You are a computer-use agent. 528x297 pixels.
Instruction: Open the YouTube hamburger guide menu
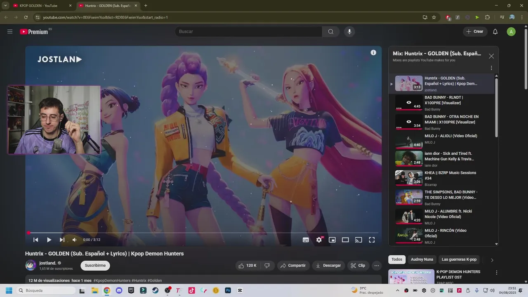pos(10,31)
